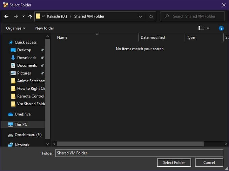This screenshot has width=229, height=171.
Task: Confirm with Select Folder button
Action: coord(174,163)
